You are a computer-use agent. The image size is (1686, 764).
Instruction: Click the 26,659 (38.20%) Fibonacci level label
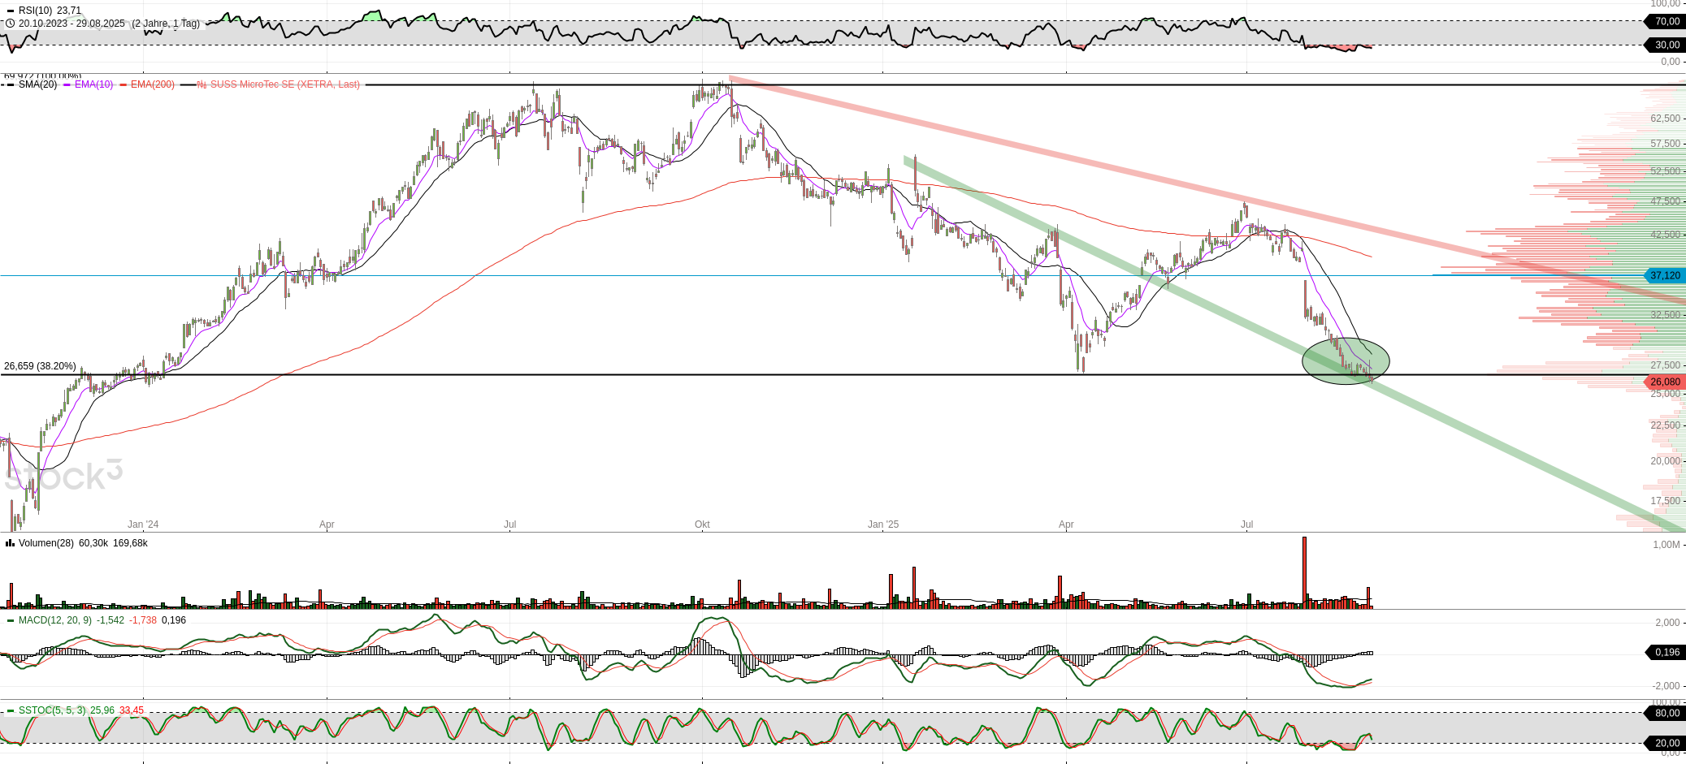coord(40,366)
